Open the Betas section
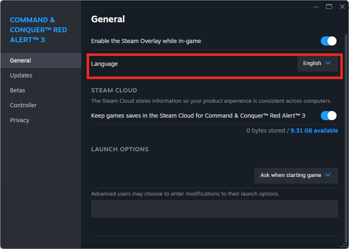The image size is (349, 249). coord(17,90)
